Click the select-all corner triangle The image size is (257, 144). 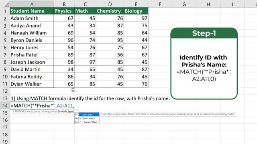(x=6, y=4)
